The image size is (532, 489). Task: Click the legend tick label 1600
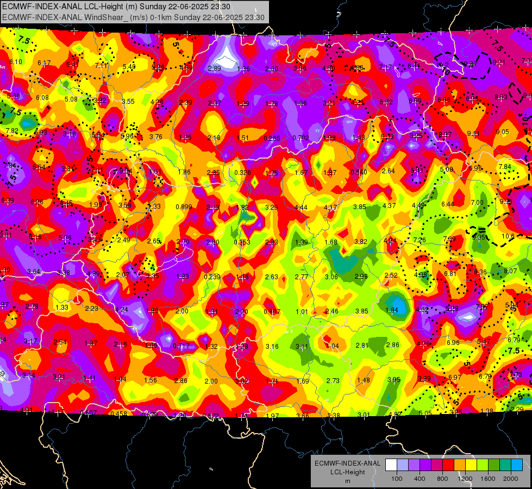coord(487,479)
